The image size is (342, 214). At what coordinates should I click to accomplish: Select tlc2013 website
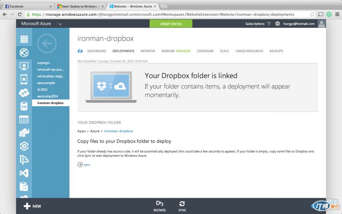[42, 89]
